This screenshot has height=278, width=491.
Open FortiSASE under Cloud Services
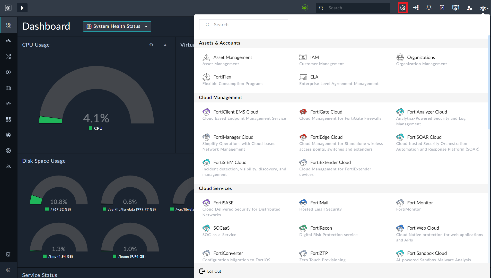pos(223,203)
